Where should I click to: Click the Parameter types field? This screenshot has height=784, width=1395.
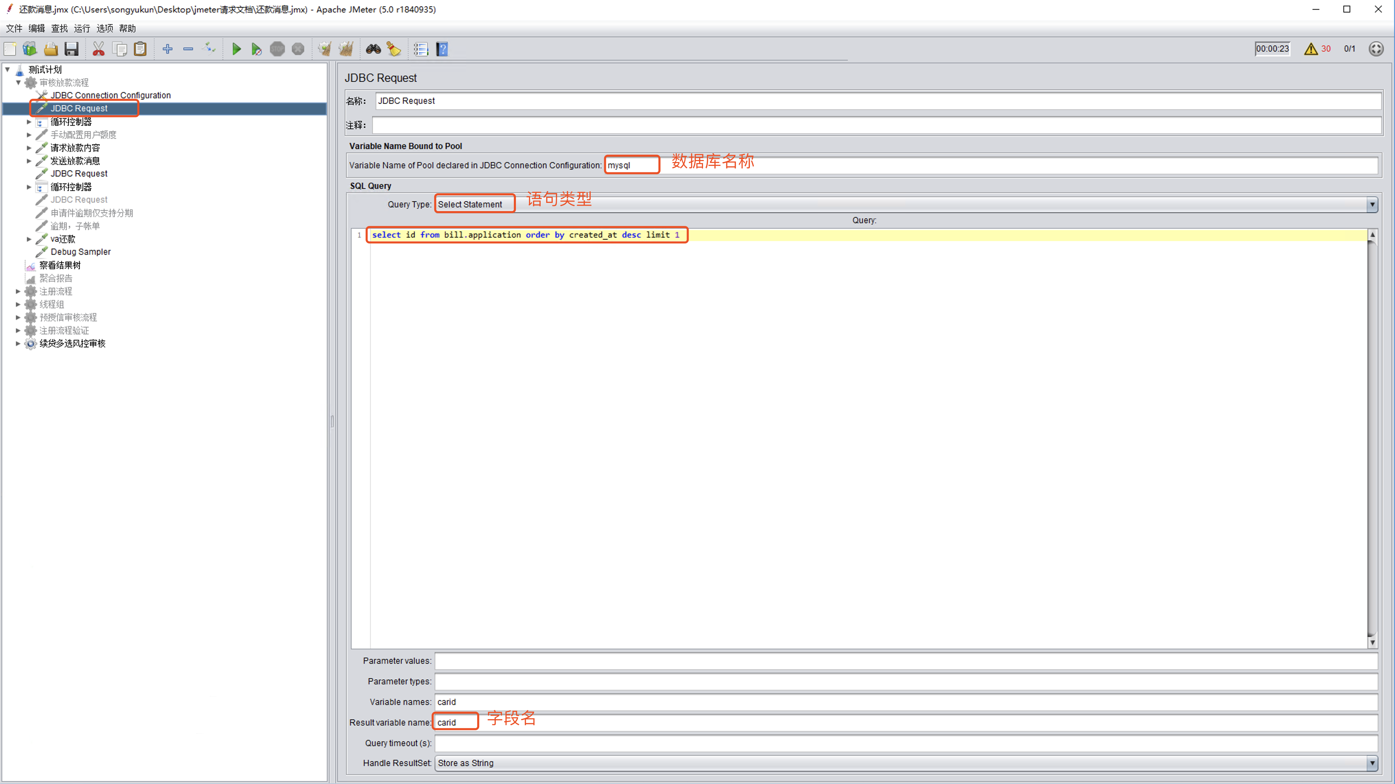[x=906, y=681]
